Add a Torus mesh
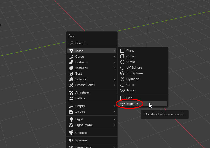 click(x=143, y=90)
